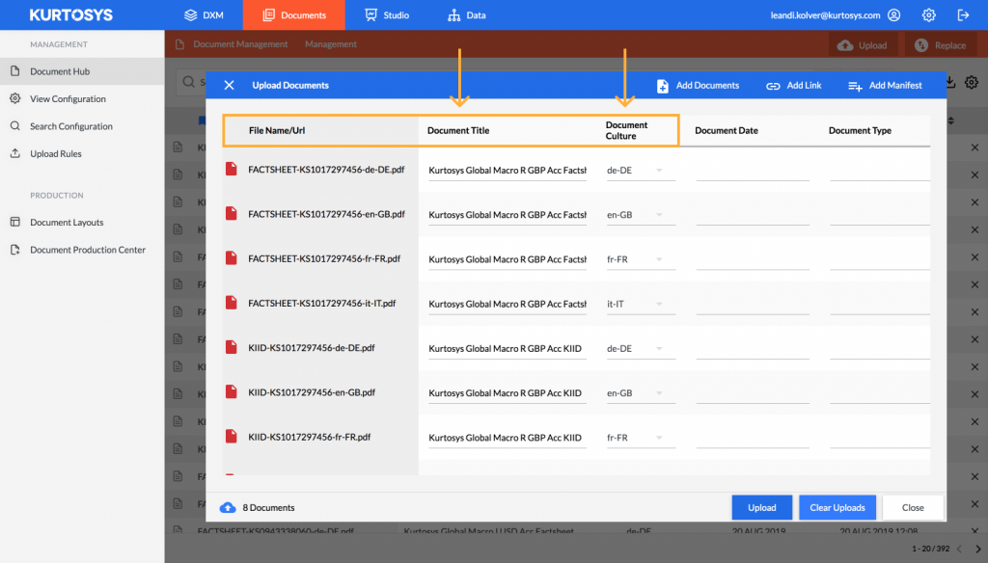The width and height of the screenshot is (988, 563).
Task: Click the logout icon in the top bar
Action: click(x=964, y=15)
